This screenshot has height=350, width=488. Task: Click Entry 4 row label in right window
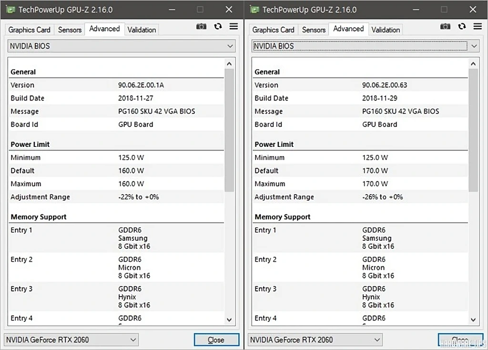pyautogui.click(x=265, y=318)
